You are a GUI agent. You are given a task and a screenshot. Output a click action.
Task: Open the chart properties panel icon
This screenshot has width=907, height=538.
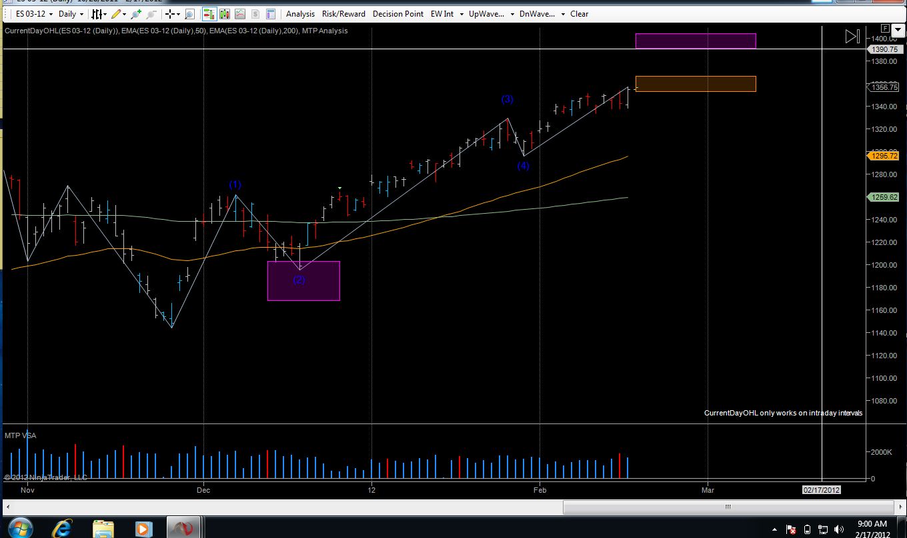271,13
